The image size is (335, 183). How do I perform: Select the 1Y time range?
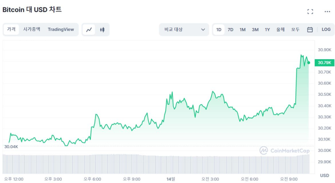pos(267,30)
